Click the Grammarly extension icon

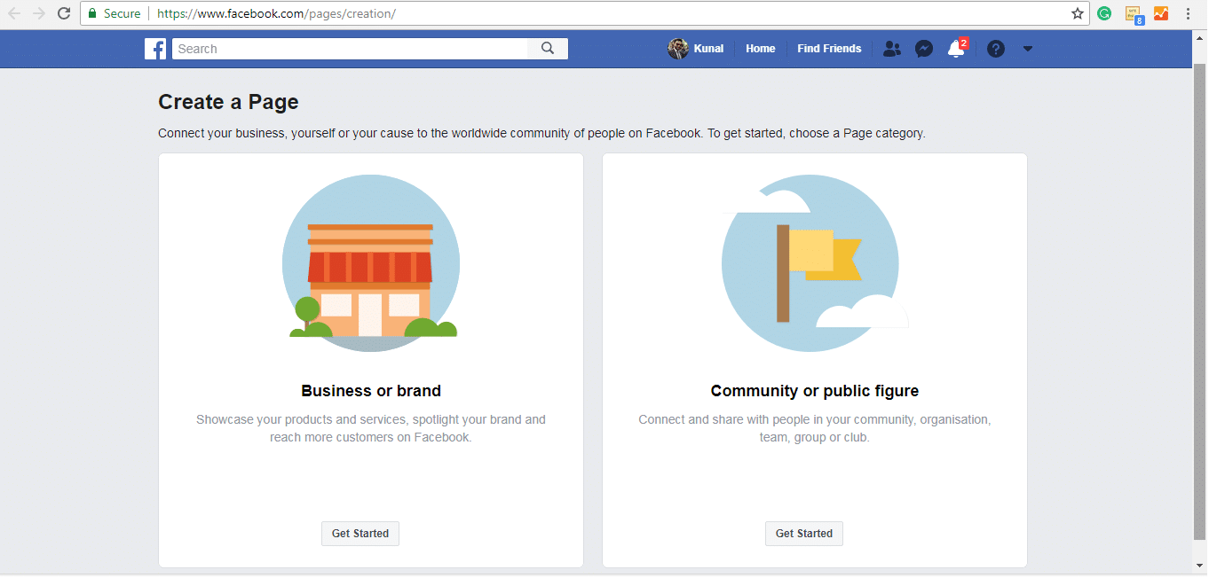1104,13
